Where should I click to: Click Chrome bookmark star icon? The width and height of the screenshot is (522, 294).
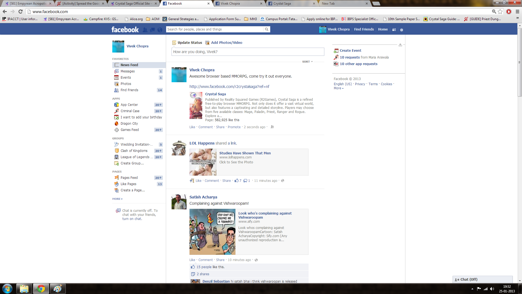click(500, 11)
